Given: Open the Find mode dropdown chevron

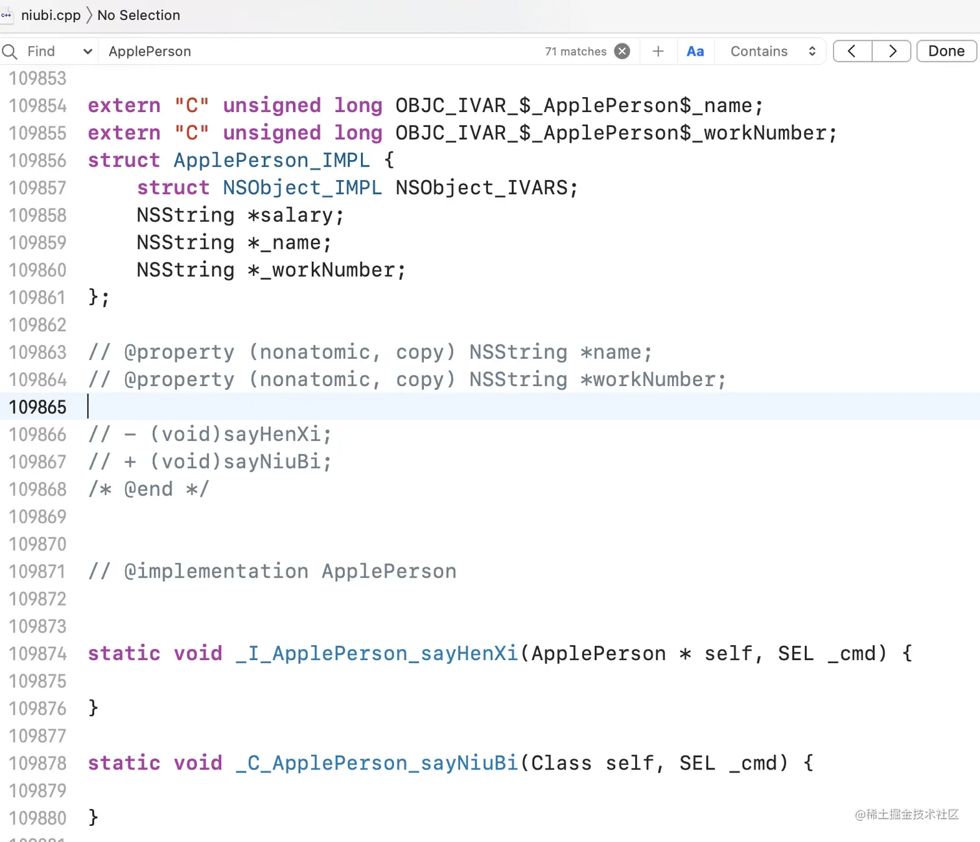Looking at the screenshot, I should (87, 51).
